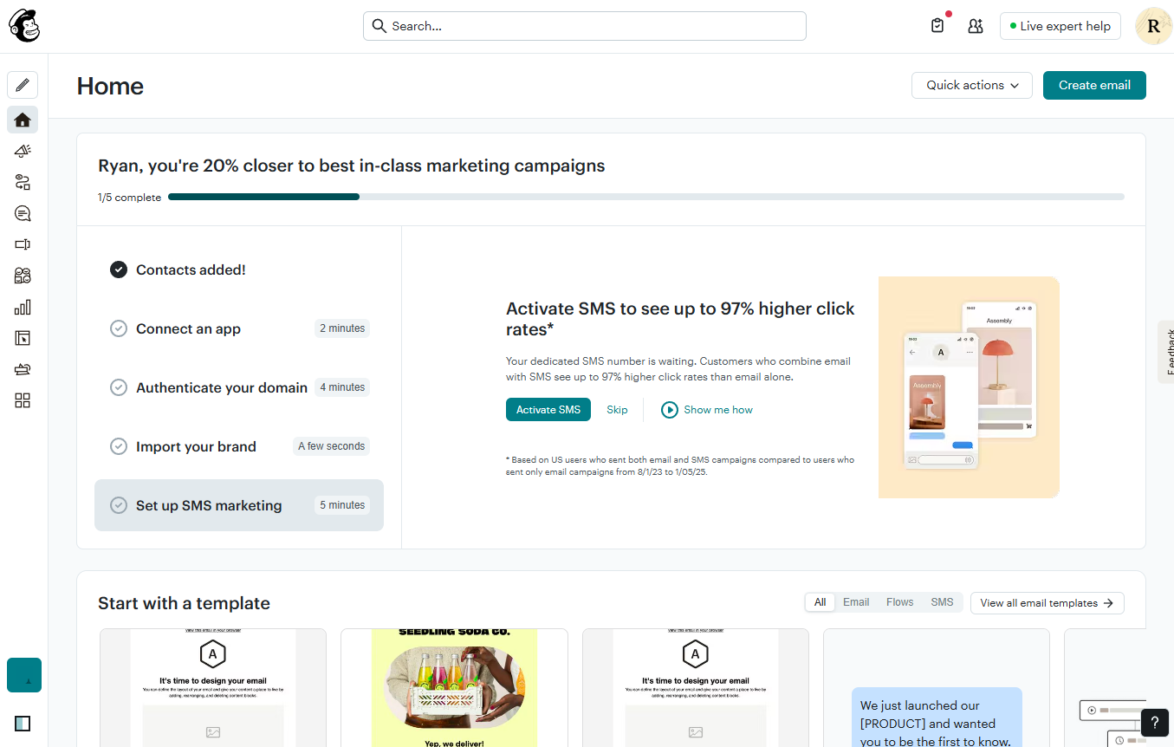Open the Analytics bar chart icon
The image size is (1174, 747).
[23, 307]
